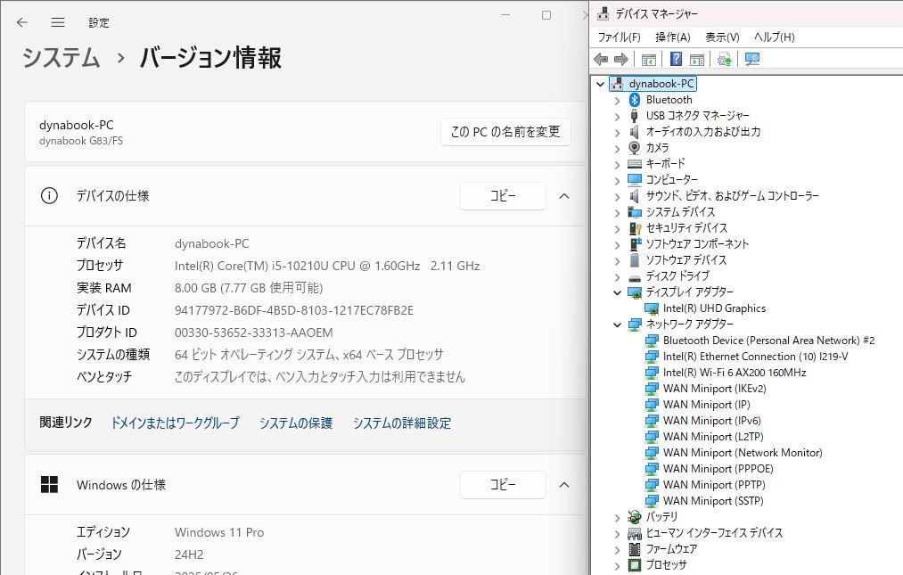Open the ヘルプ(H) menu
The height and width of the screenshot is (575, 903).
pos(774,37)
